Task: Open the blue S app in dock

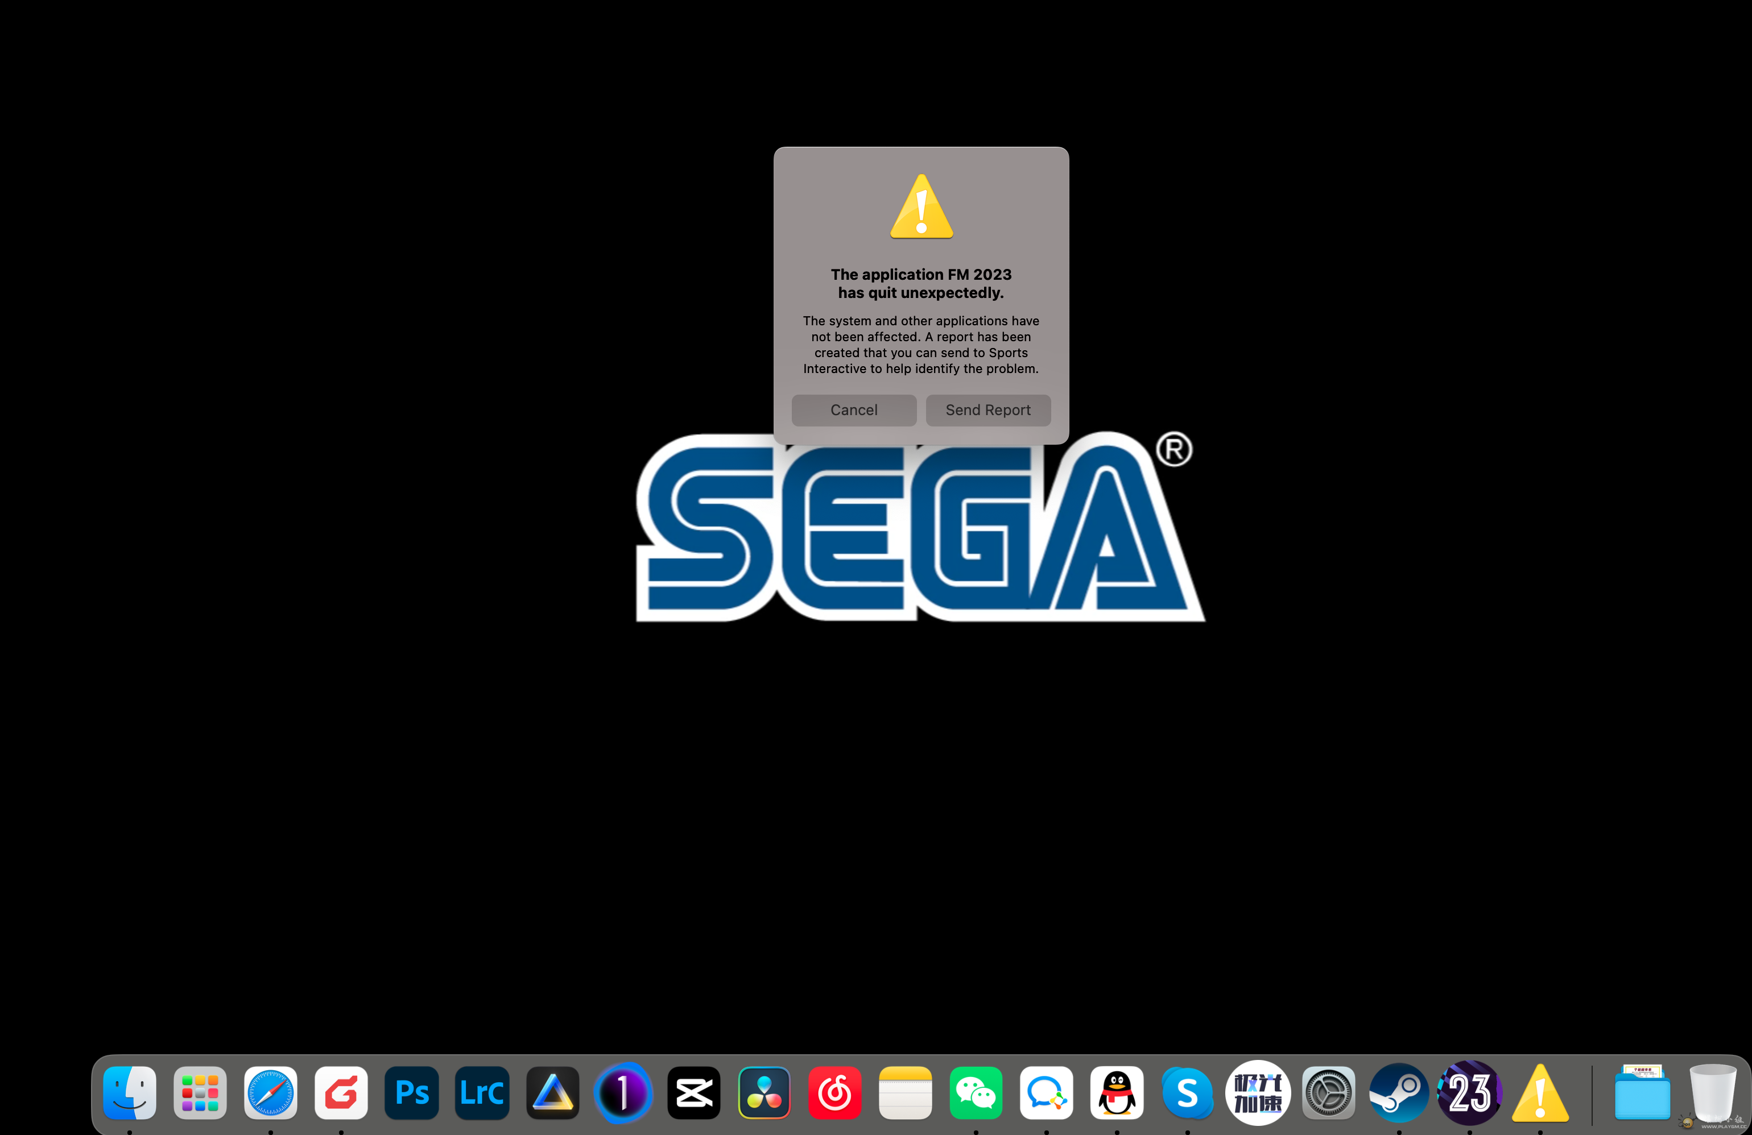Action: [1187, 1092]
